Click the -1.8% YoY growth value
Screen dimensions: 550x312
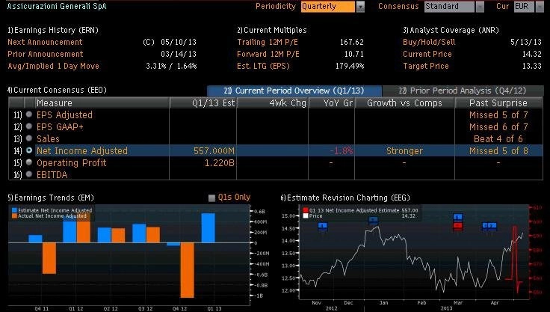point(342,150)
